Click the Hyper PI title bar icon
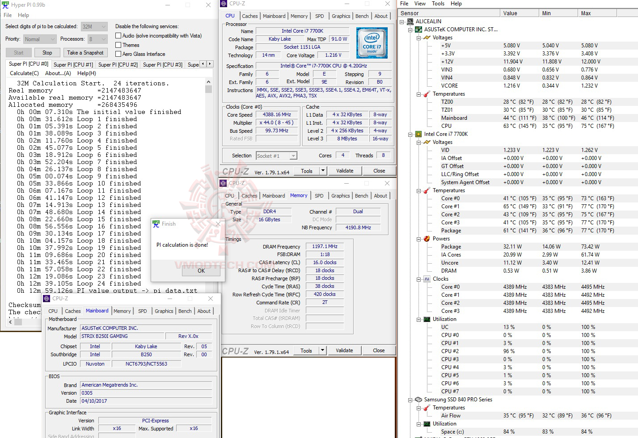This screenshot has height=438, width=638. click(5, 5)
